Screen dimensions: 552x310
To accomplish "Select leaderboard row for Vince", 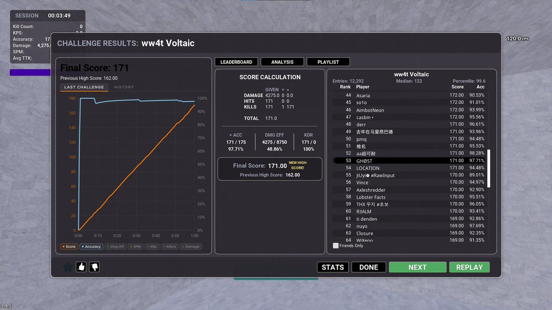I will click(x=409, y=182).
